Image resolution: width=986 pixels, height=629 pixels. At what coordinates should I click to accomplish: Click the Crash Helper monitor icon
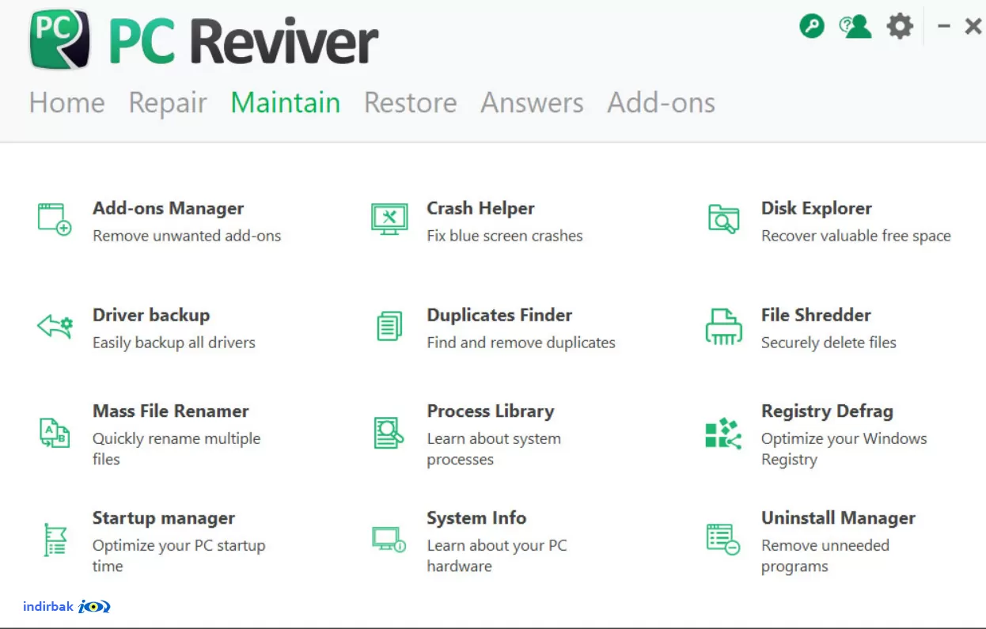(x=389, y=219)
